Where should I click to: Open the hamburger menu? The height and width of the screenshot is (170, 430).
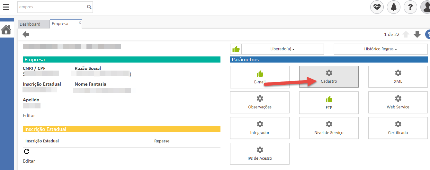coord(6,7)
